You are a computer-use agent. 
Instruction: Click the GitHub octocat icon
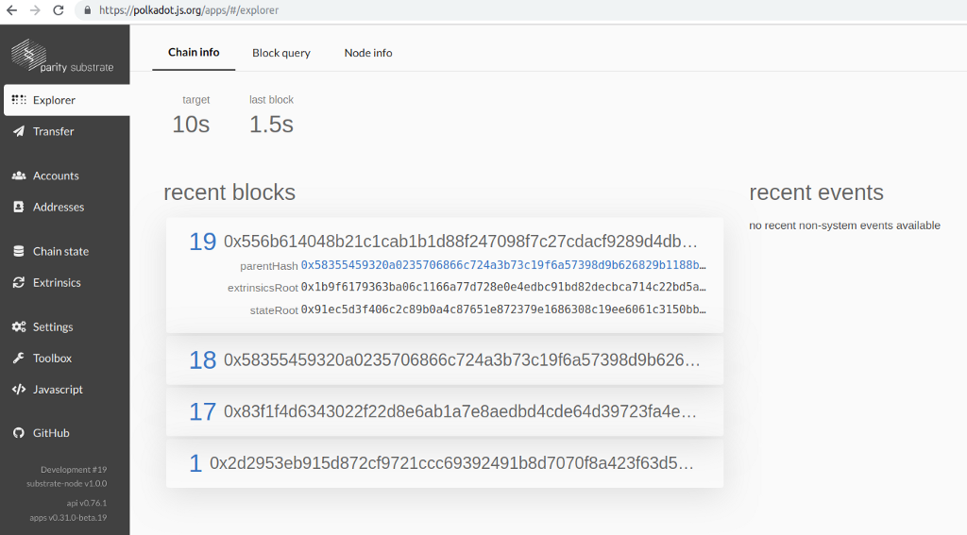point(19,433)
